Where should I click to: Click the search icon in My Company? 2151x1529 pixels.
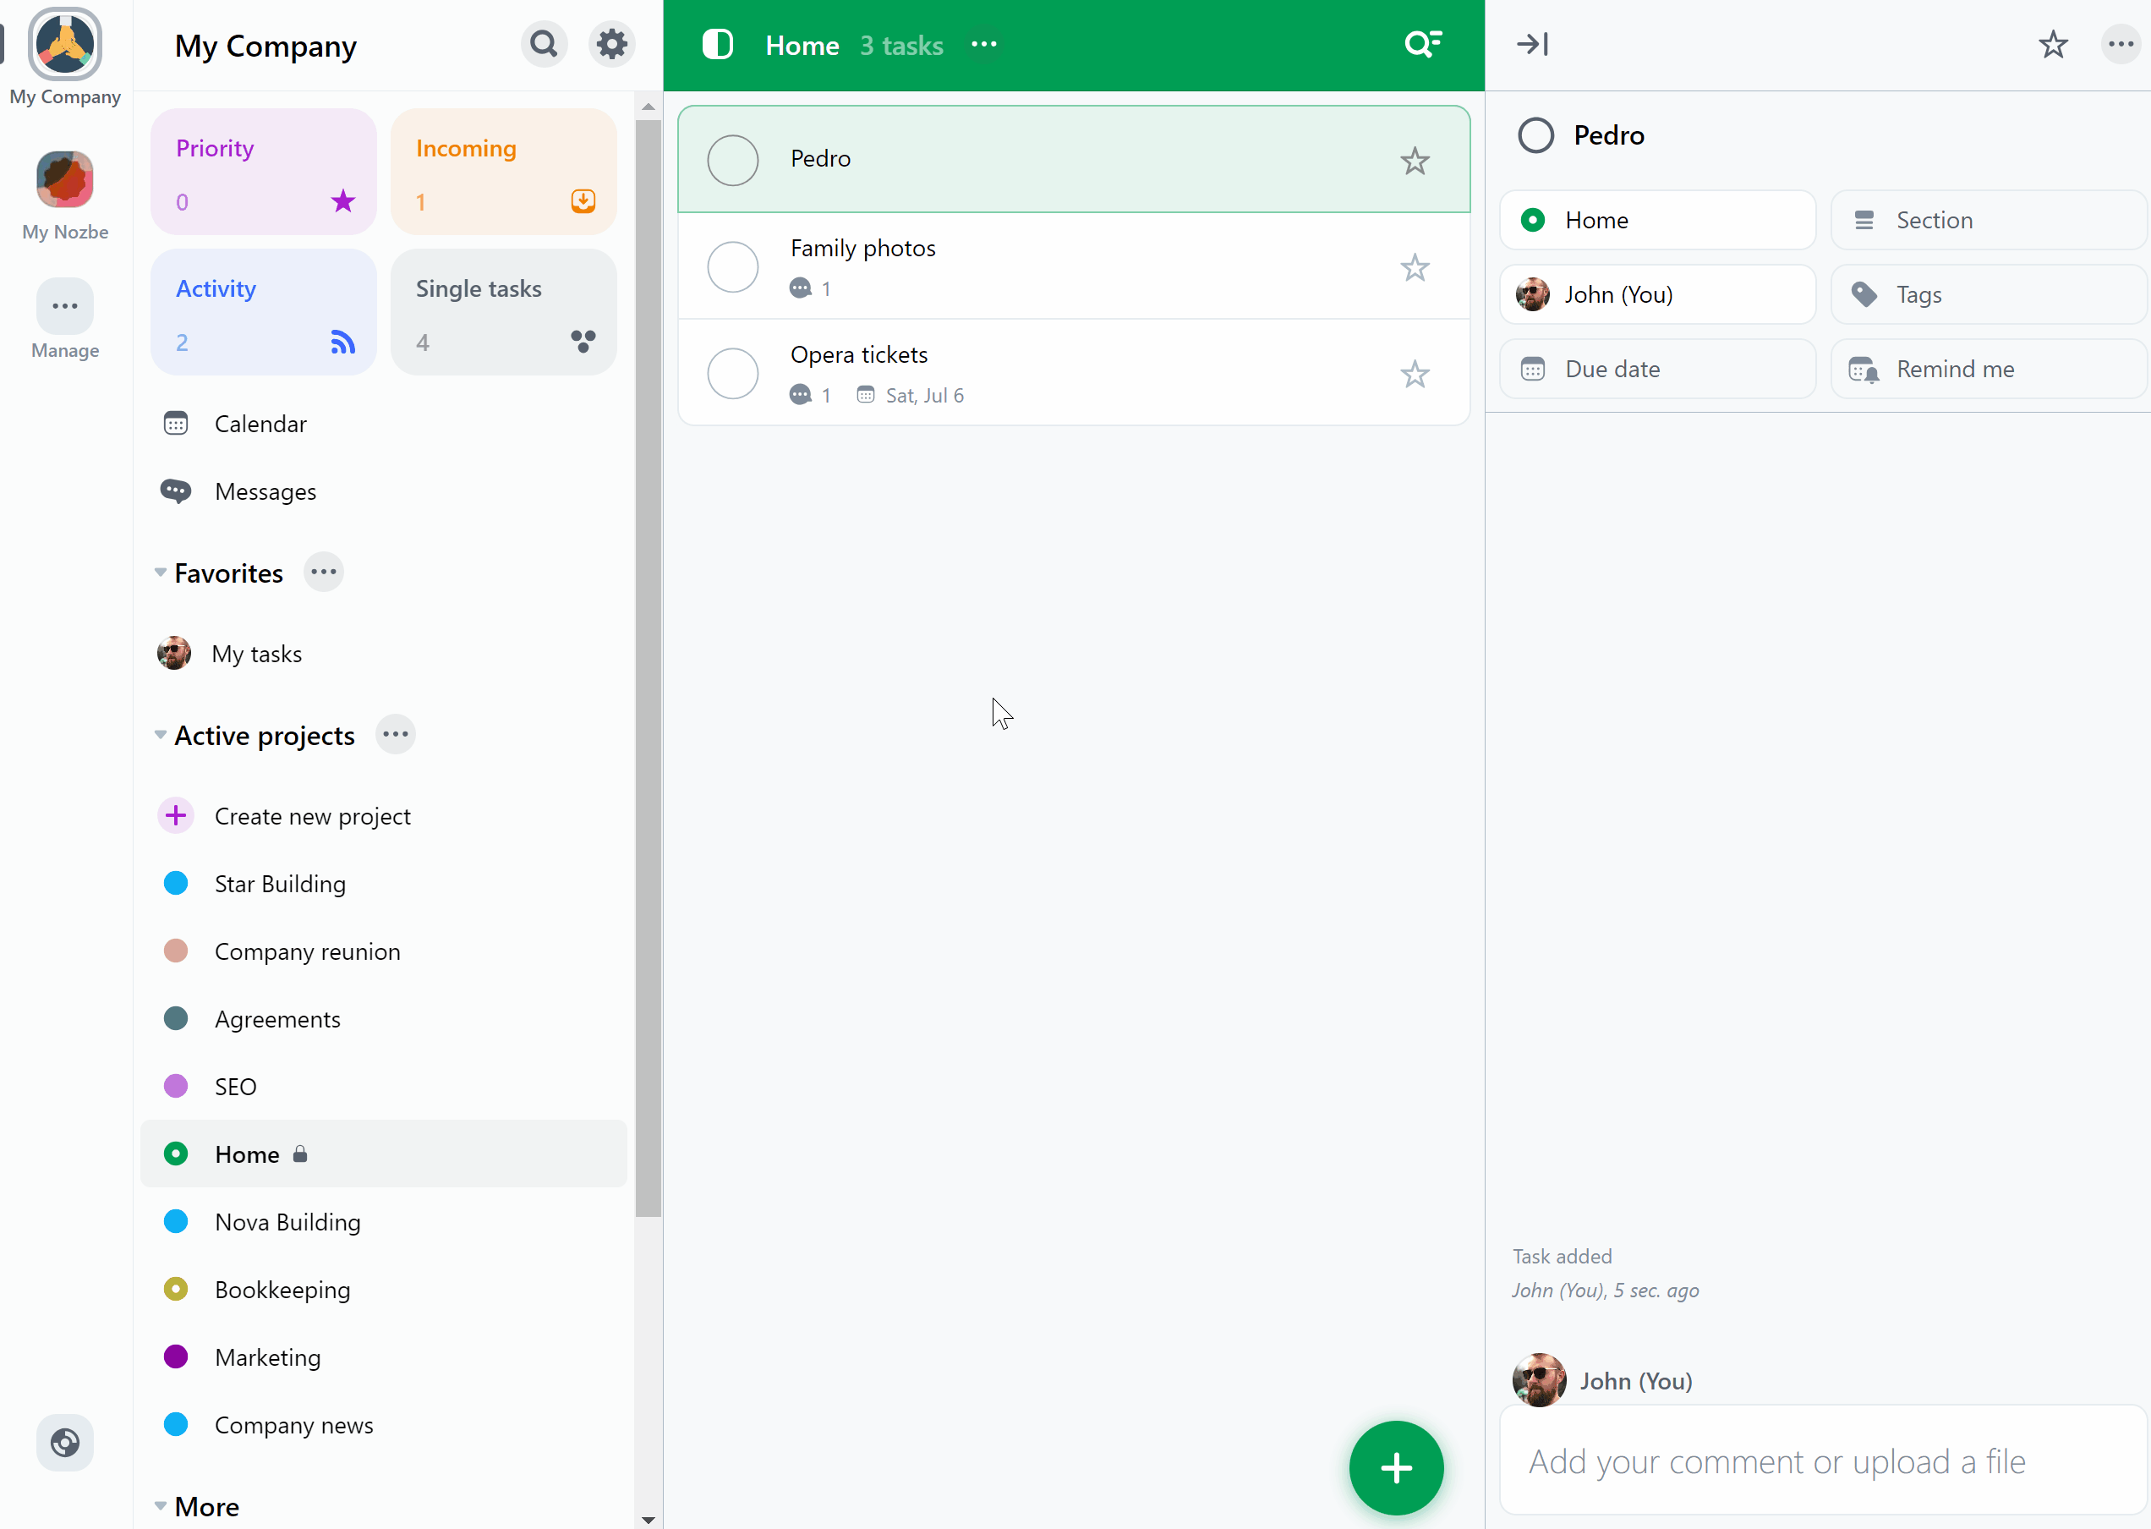(545, 43)
